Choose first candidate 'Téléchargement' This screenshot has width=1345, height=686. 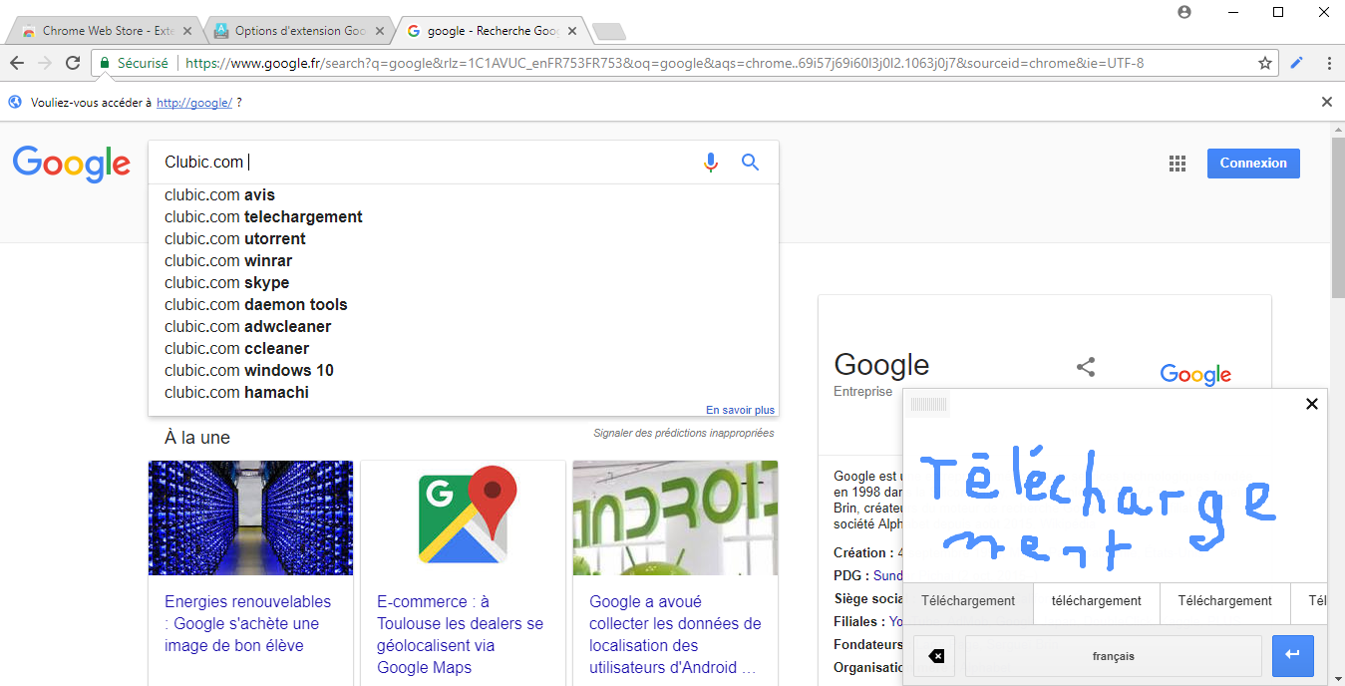click(x=968, y=601)
